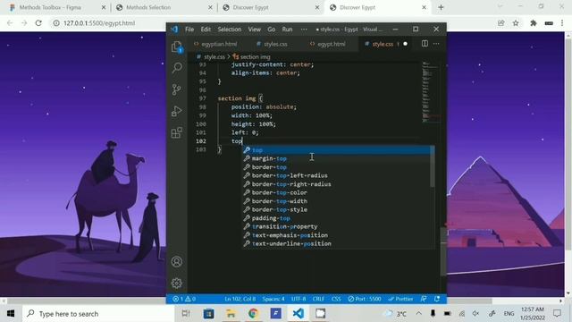Viewport: 572px width, 322px height.
Task: Open the Source Control panel
Action: click(177, 89)
